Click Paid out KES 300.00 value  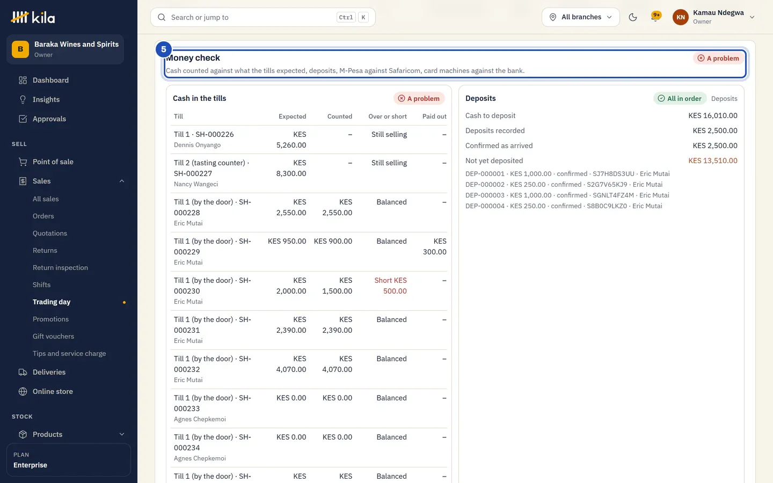pyautogui.click(x=434, y=246)
